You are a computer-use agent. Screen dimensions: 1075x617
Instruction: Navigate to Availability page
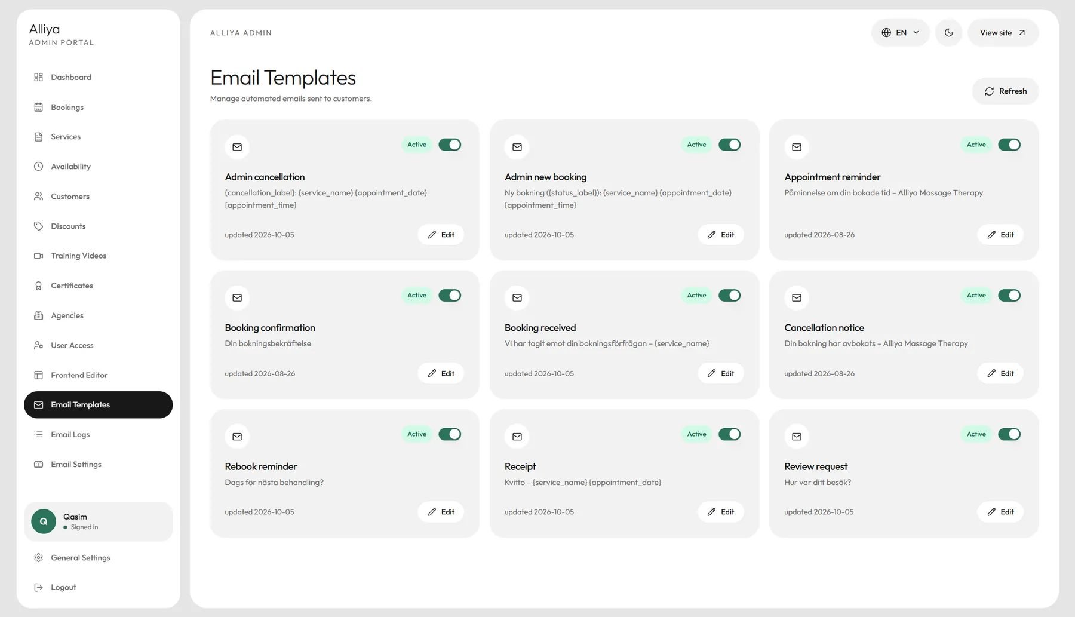[98, 167]
